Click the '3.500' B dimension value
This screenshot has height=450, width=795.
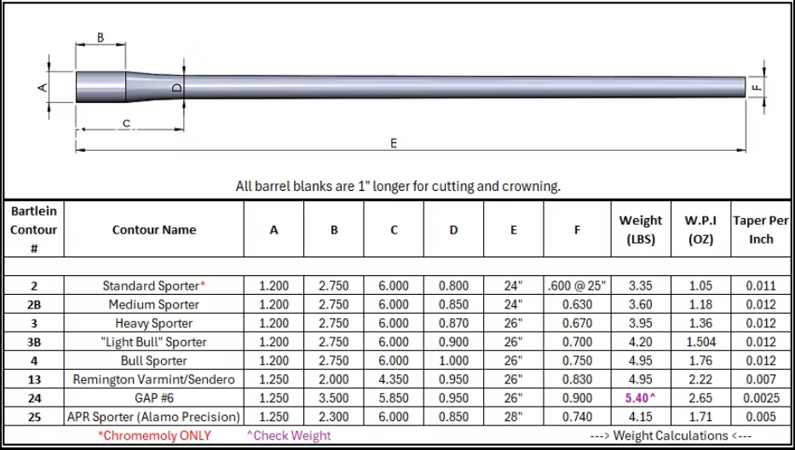(334, 398)
